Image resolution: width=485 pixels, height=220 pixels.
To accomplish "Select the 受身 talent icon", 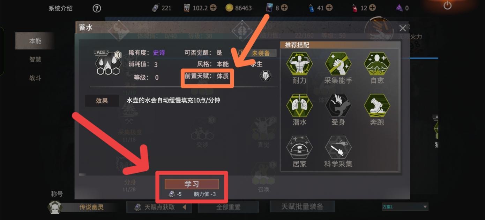I will pos(338,105).
